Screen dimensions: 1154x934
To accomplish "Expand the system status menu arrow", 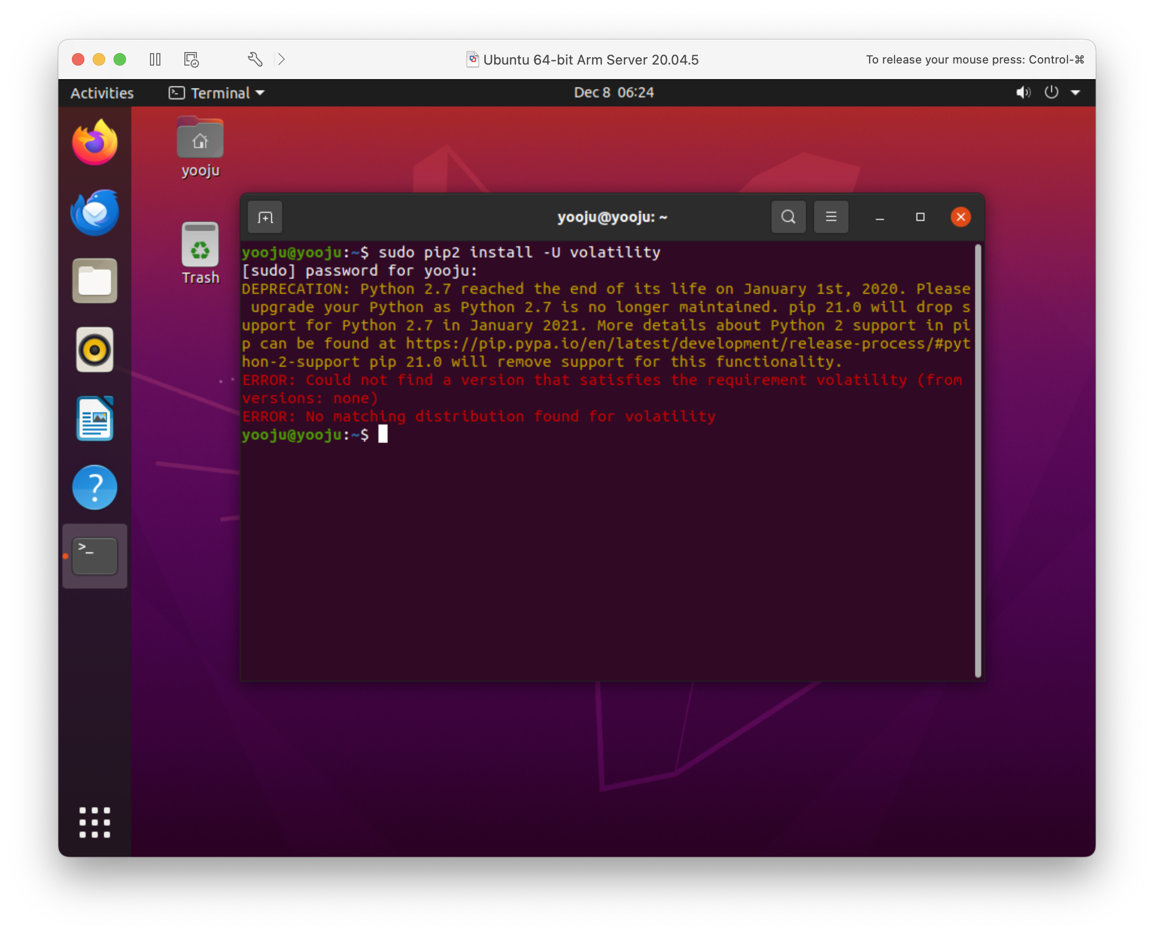I will [1075, 93].
